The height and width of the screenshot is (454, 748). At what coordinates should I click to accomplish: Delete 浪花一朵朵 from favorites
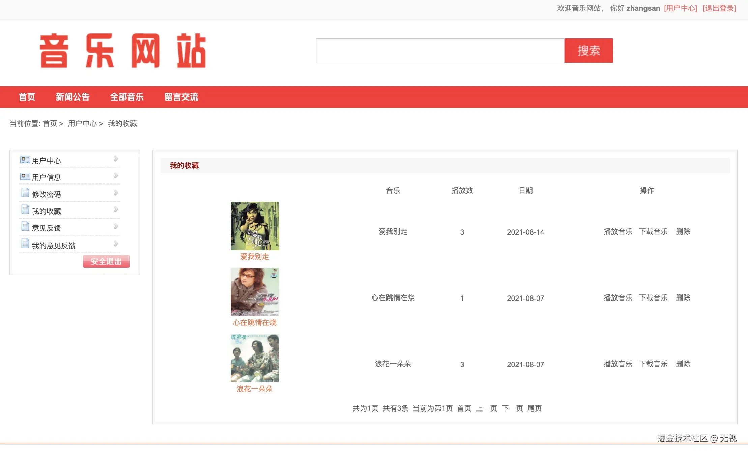tap(683, 364)
